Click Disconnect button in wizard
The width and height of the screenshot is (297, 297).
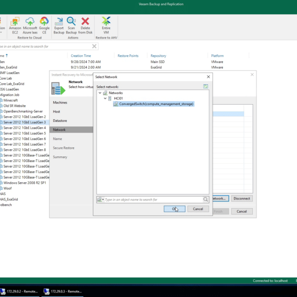tap(242, 199)
